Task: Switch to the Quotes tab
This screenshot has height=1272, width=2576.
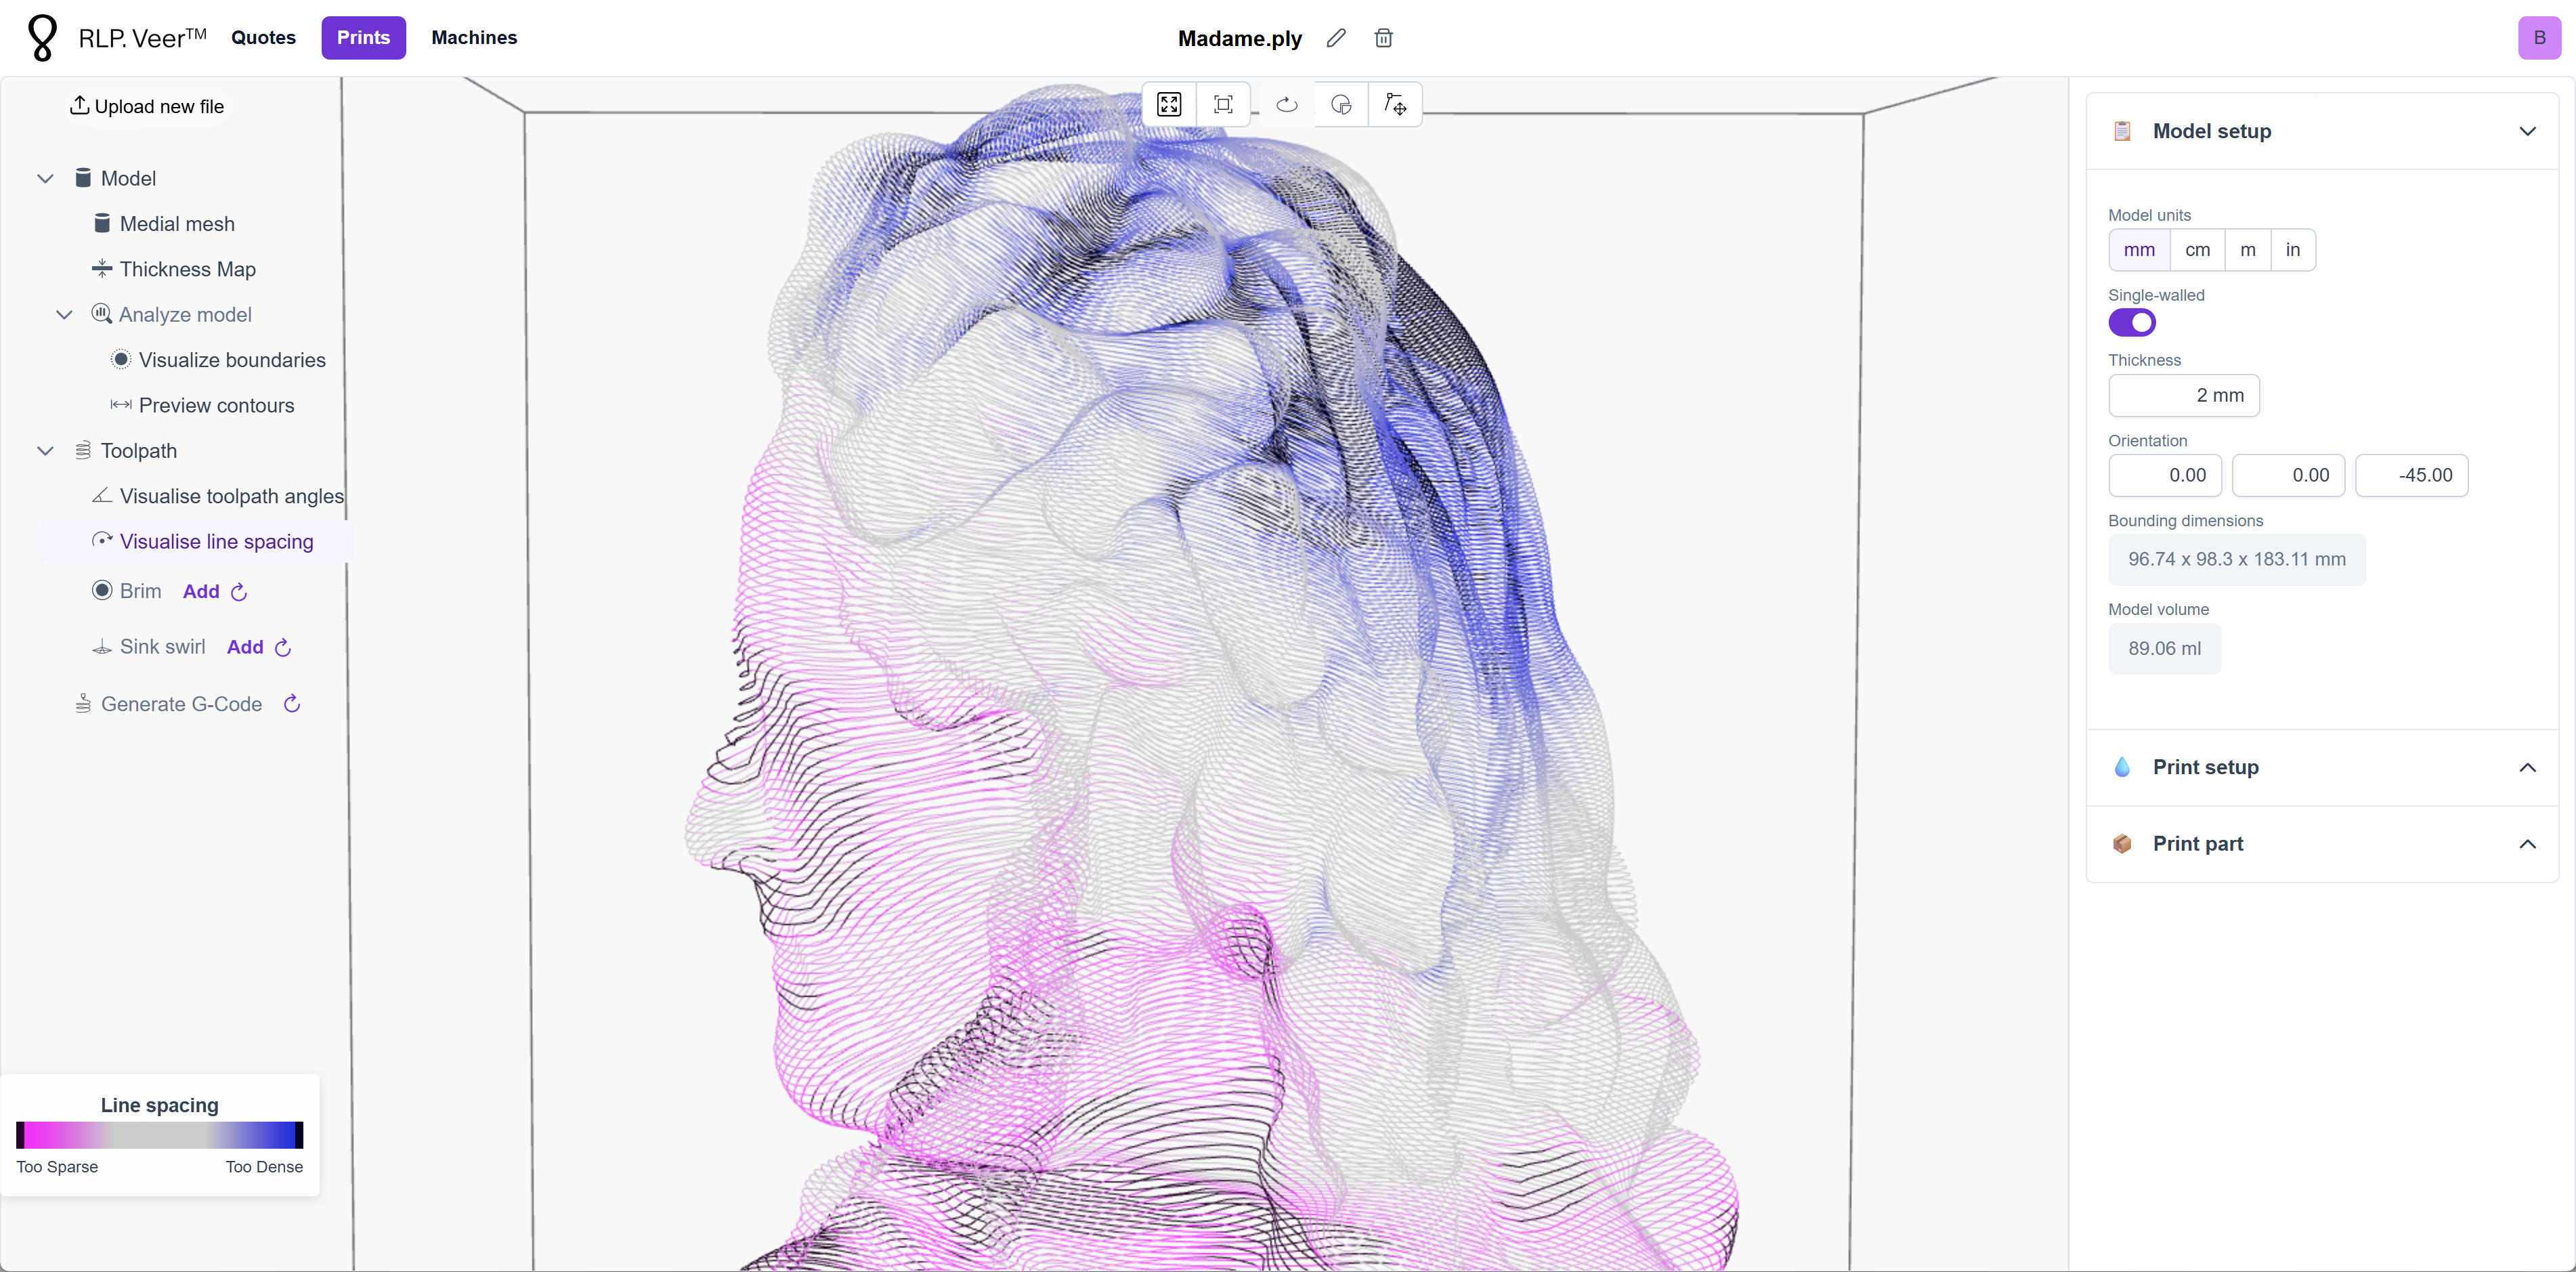Action: click(x=263, y=38)
